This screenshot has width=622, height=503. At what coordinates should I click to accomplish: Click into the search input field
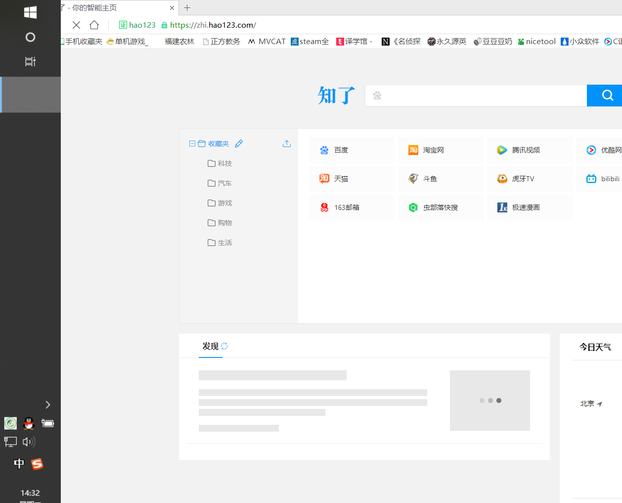click(x=476, y=96)
